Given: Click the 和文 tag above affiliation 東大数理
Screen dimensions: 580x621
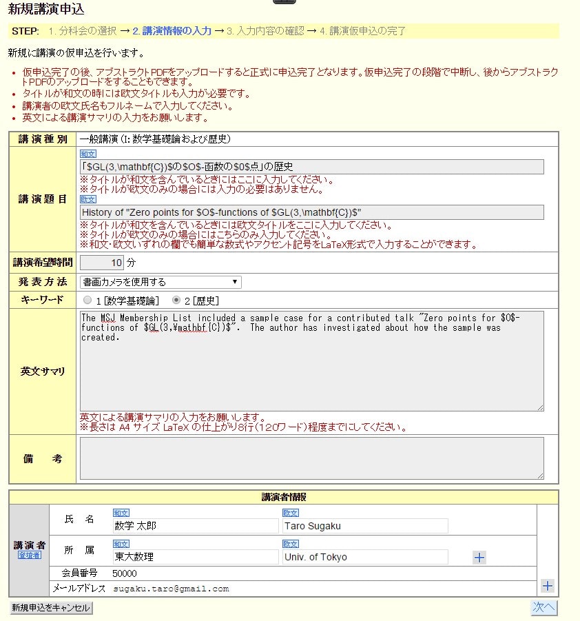Looking at the screenshot, I should coord(121,544).
